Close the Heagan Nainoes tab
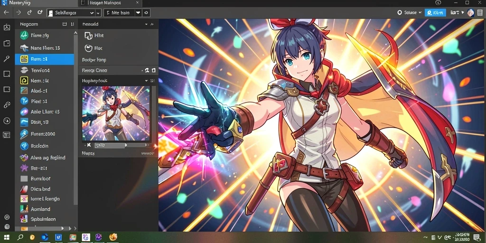 pos(137,3)
